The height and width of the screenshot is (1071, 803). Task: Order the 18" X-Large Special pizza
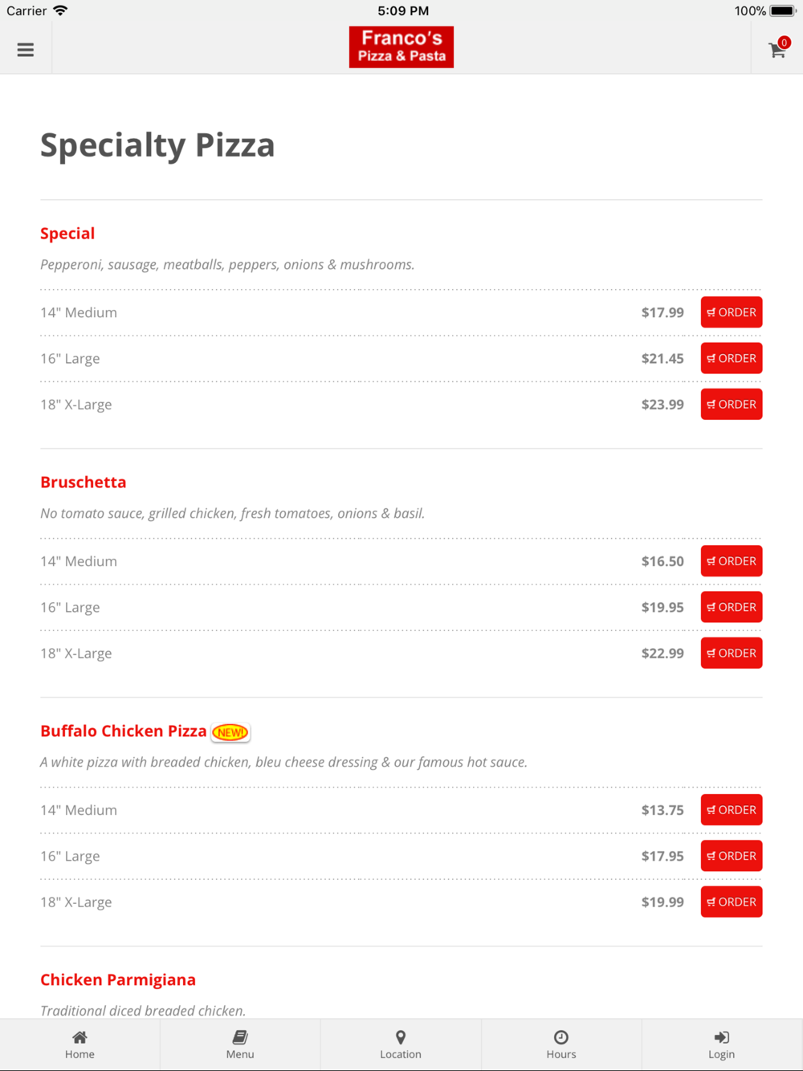click(732, 404)
